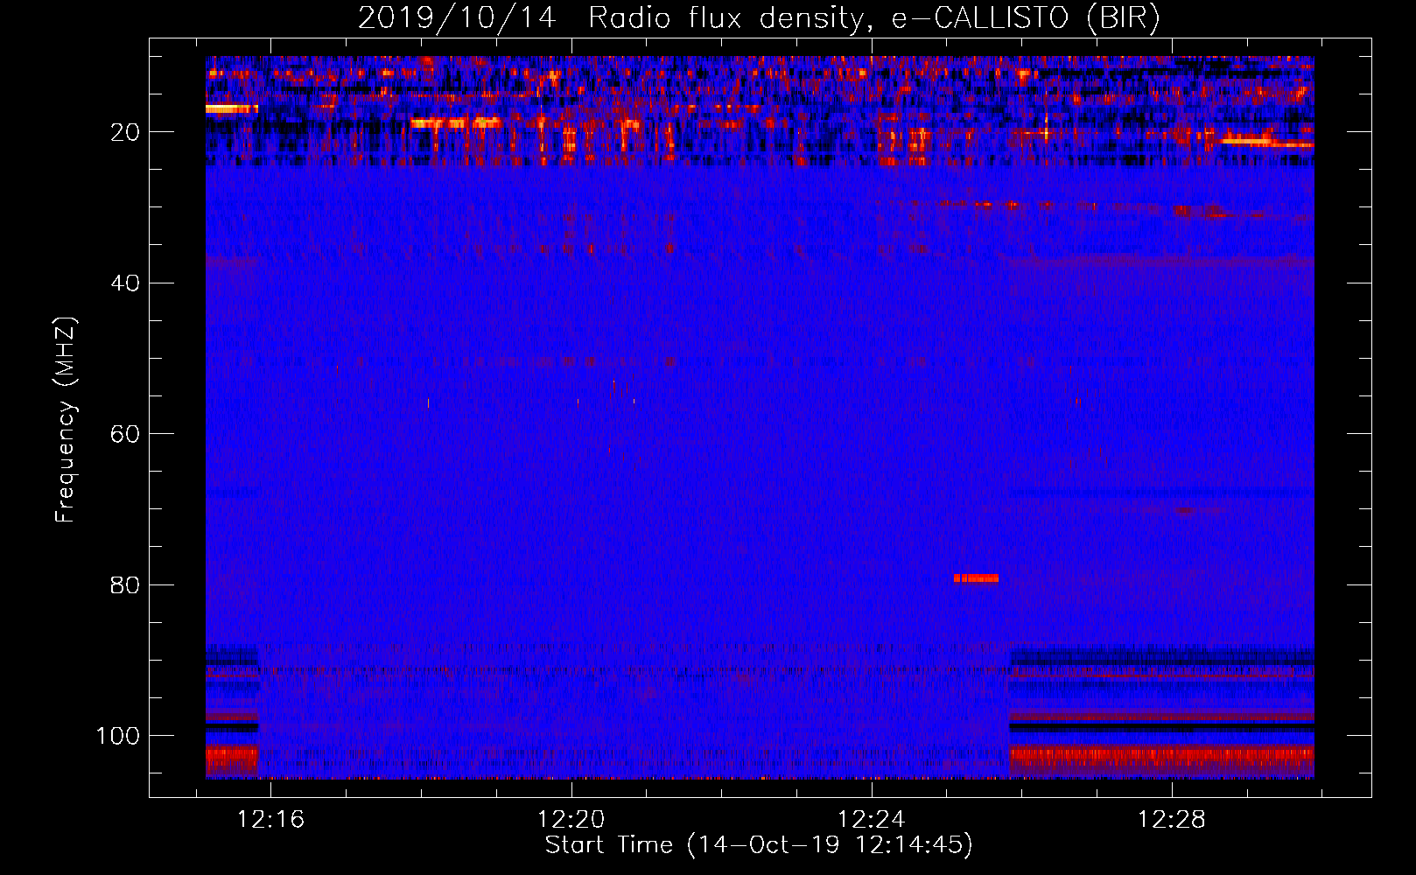The image size is (1416, 875).
Task: Click the 12:24 time tick label
Action: point(871,820)
